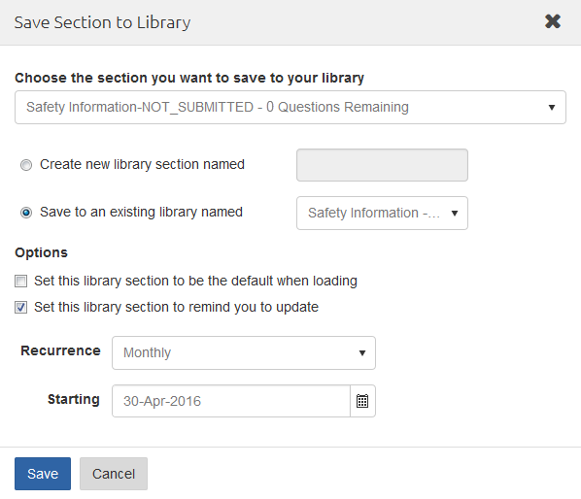The height and width of the screenshot is (499, 581).
Task: Select the Save to an existing library radio button
Action: 26,213
